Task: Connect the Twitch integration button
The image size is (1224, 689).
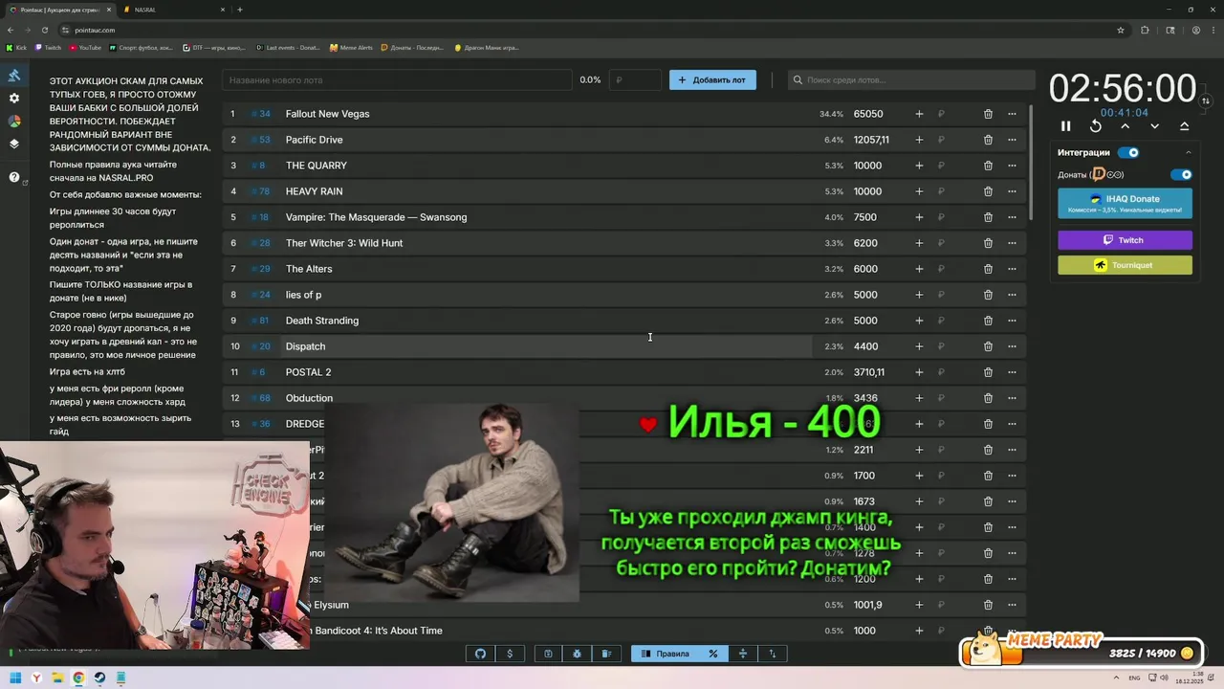Action: (1125, 240)
